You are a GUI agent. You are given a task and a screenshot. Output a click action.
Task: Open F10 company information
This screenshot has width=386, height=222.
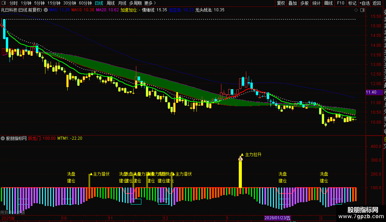pyautogui.click(x=341, y=3)
